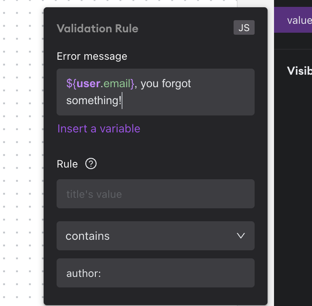312x306 pixels.
Task: Click the Validation Rule panel title
Action: tap(97, 28)
